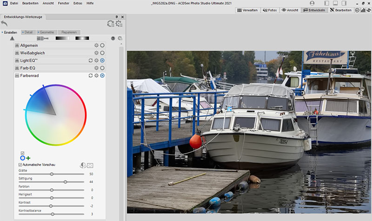Image resolution: width=372 pixels, height=221 pixels.
Task: Switch to the Geometrie tab
Action: [x=47, y=32]
